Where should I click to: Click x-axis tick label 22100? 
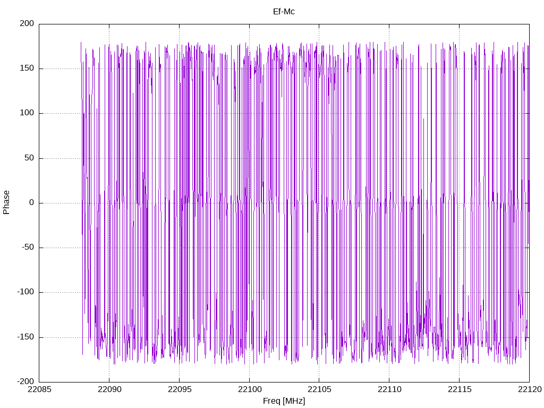[250, 389]
